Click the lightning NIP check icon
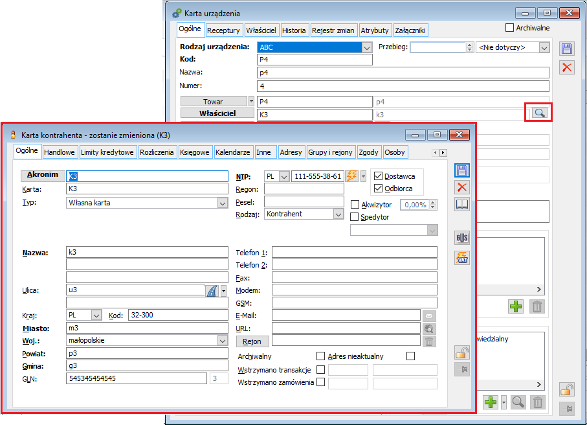Screen dimensions: 587x425 point(352,176)
